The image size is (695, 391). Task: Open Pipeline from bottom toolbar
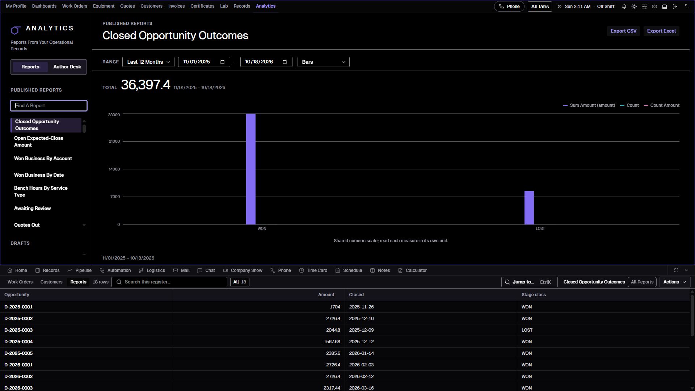coord(79,270)
